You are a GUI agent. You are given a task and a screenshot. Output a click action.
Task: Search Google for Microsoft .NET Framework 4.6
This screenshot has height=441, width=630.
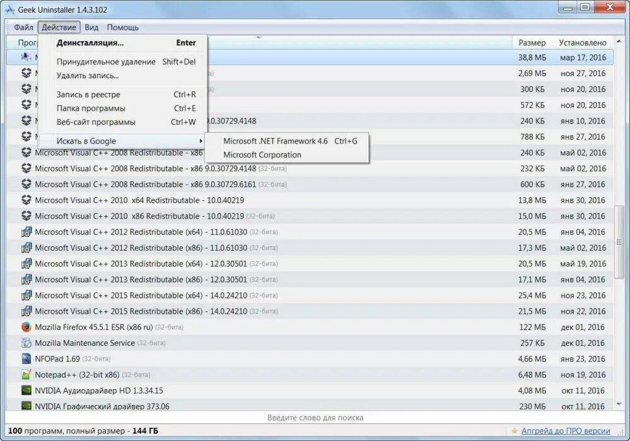pyautogui.click(x=287, y=141)
